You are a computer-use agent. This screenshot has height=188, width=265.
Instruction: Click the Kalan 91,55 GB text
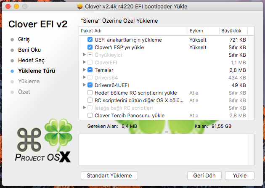213,126
